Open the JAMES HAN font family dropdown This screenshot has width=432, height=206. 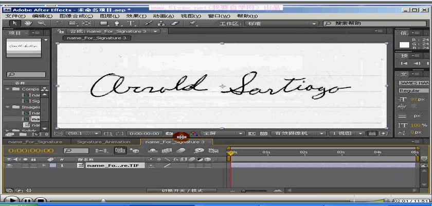pyautogui.click(x=413, y=83)
